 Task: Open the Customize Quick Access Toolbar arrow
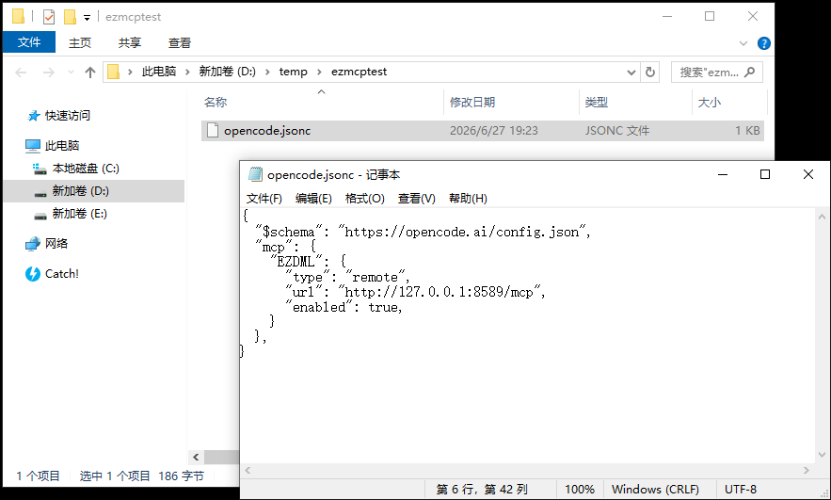(87, 18)
